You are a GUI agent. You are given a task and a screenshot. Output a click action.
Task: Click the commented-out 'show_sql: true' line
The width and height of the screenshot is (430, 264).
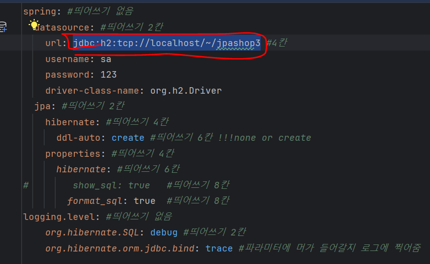coord(112,185)
